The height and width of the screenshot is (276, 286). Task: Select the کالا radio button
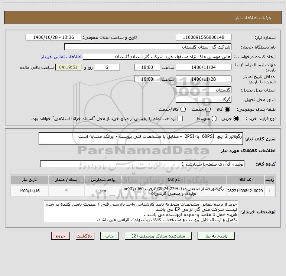(x=227, y=109)
